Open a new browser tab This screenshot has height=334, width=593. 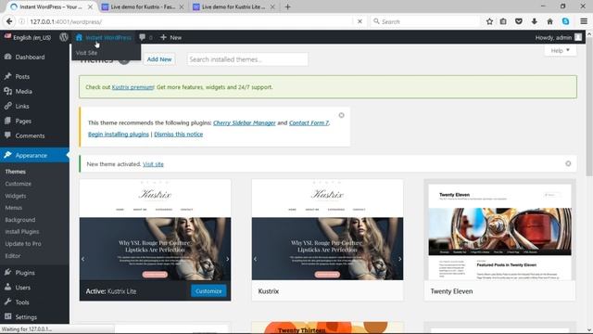[288, 6]
